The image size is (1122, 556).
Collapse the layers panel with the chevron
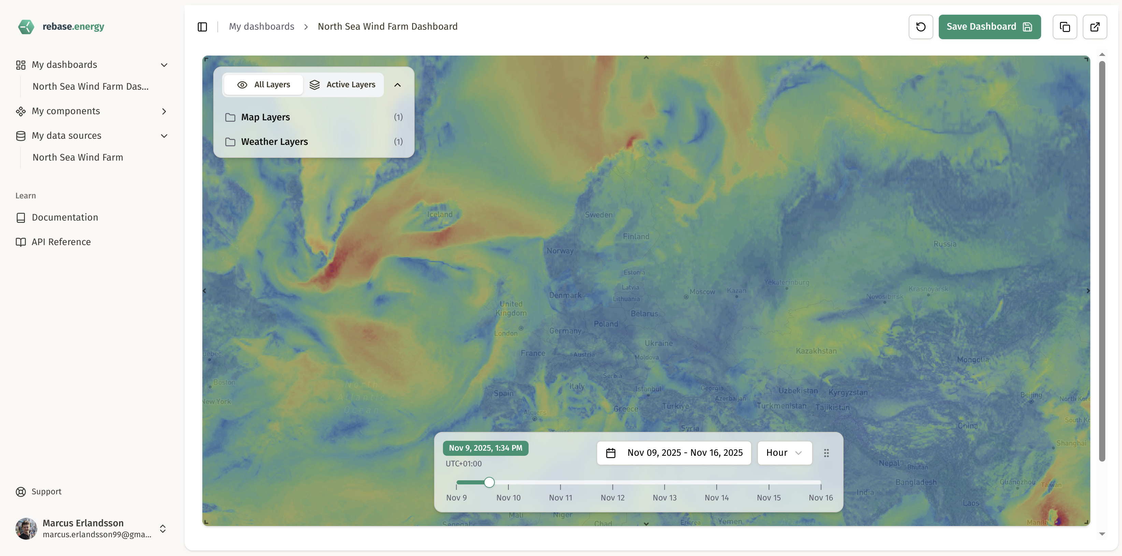(x=397, y=85)
